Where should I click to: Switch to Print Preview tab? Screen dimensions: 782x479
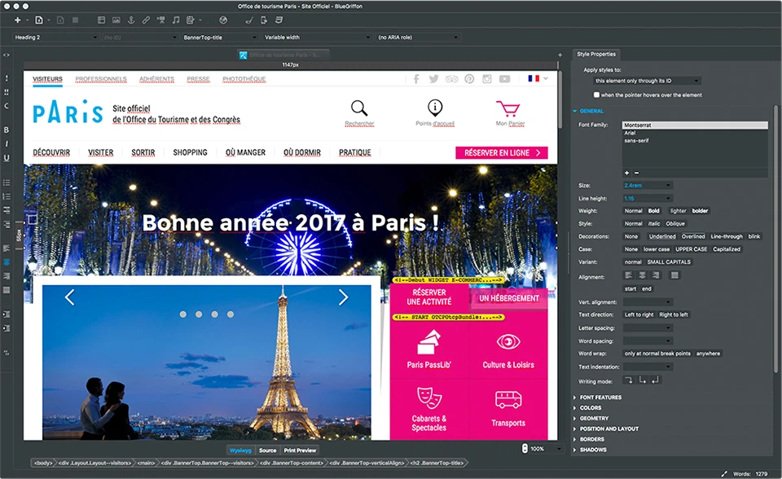[x=300, y=450]
